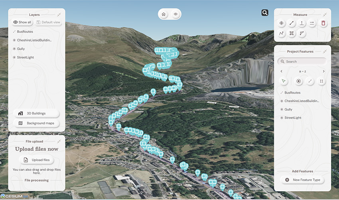Collapse the Measure panel
Screen dimensions: 339x200
click(325, 15)
